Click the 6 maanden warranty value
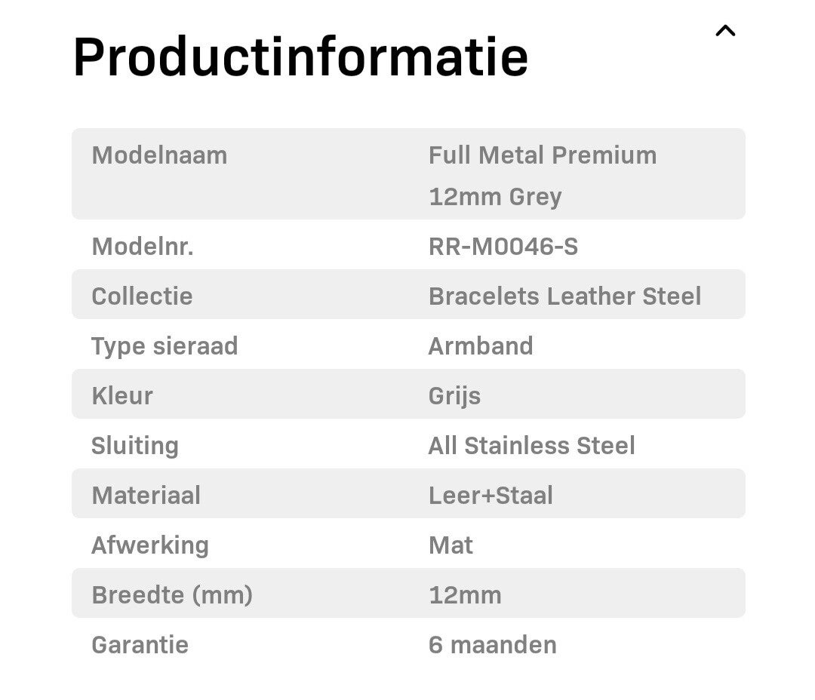815x700 pixels. click(493, 645)
